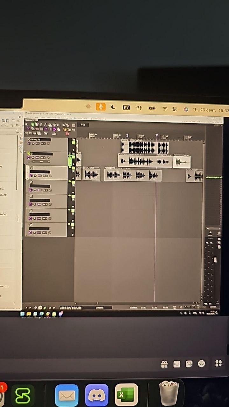Open the green S app in the Dock
The height and width of the screenshot is (407, 229).
coord(23,396)
